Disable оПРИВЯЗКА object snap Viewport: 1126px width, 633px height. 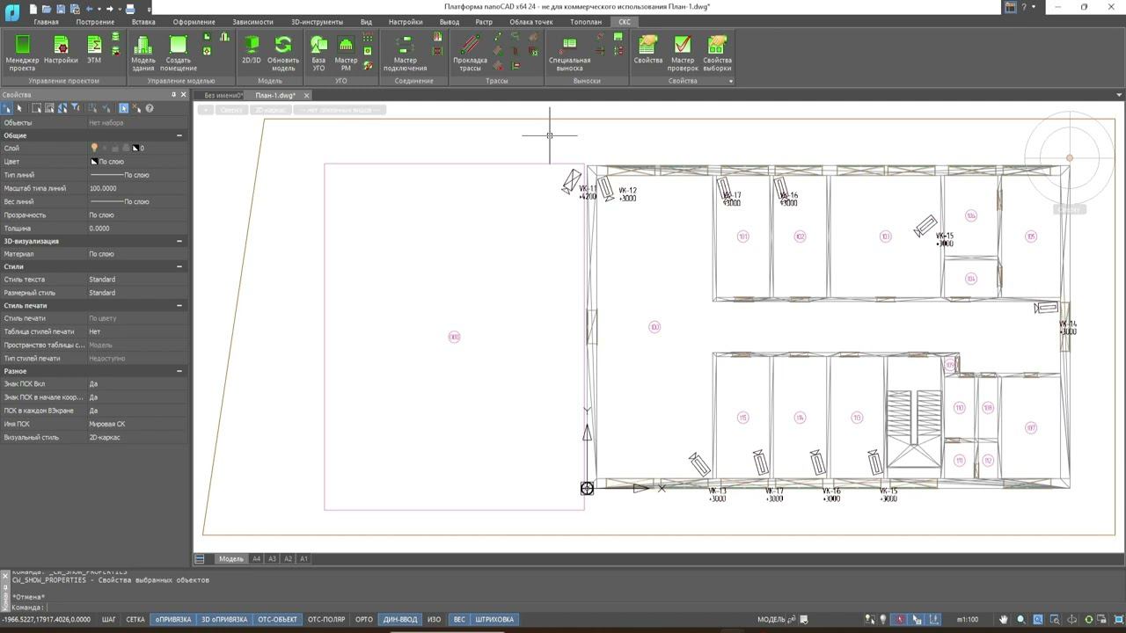click(x=173, y=619)
